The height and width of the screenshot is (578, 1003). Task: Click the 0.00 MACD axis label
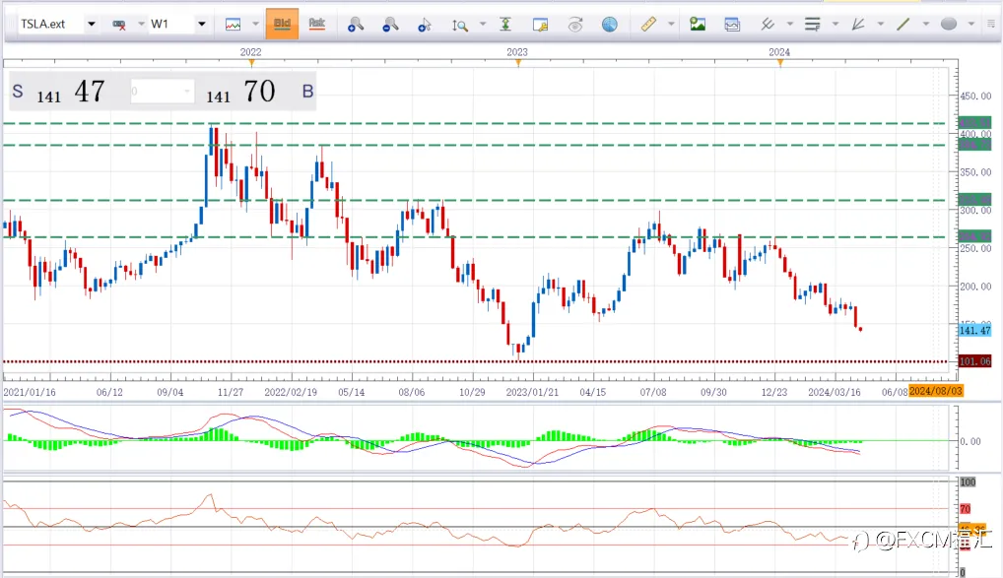click(x=970, y=441)
